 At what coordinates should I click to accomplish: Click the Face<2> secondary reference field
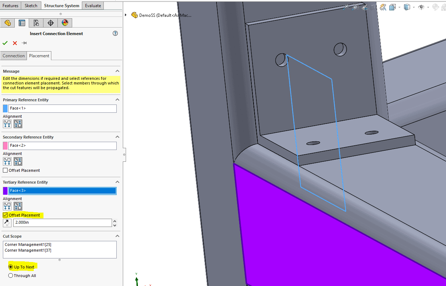62,146
